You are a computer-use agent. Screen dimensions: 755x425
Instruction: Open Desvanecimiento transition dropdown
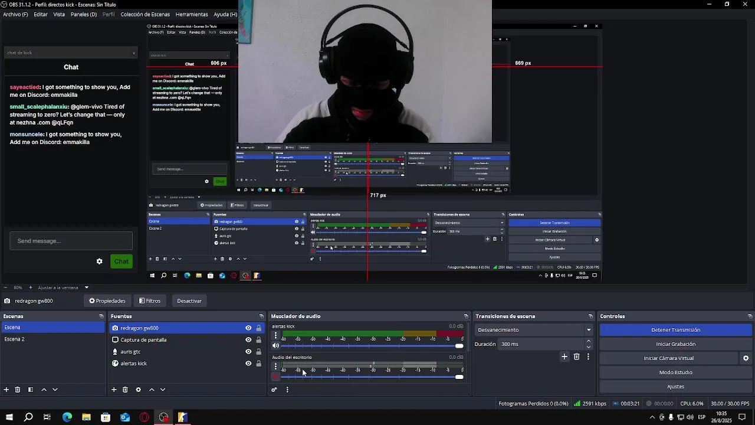click(x=534, y=330)
